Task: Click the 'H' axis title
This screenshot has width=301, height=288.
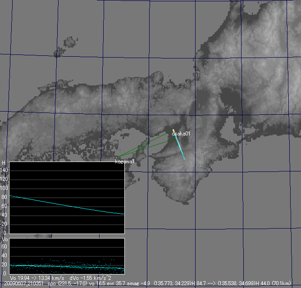Action: [x=4, y=163]
